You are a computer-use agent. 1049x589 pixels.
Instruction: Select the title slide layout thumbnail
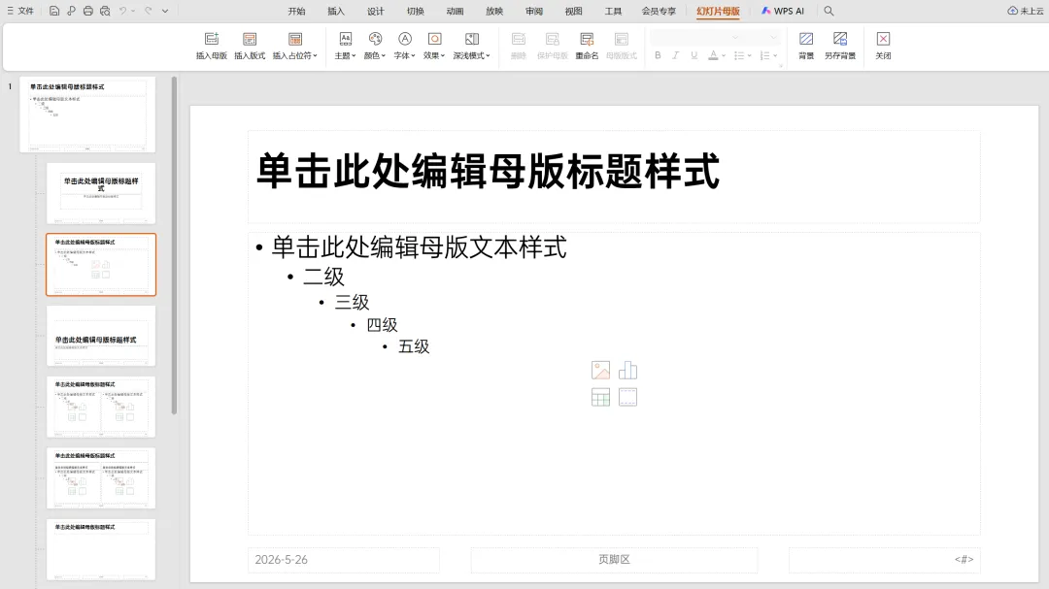pyautogui.click(x=101, y=193)
